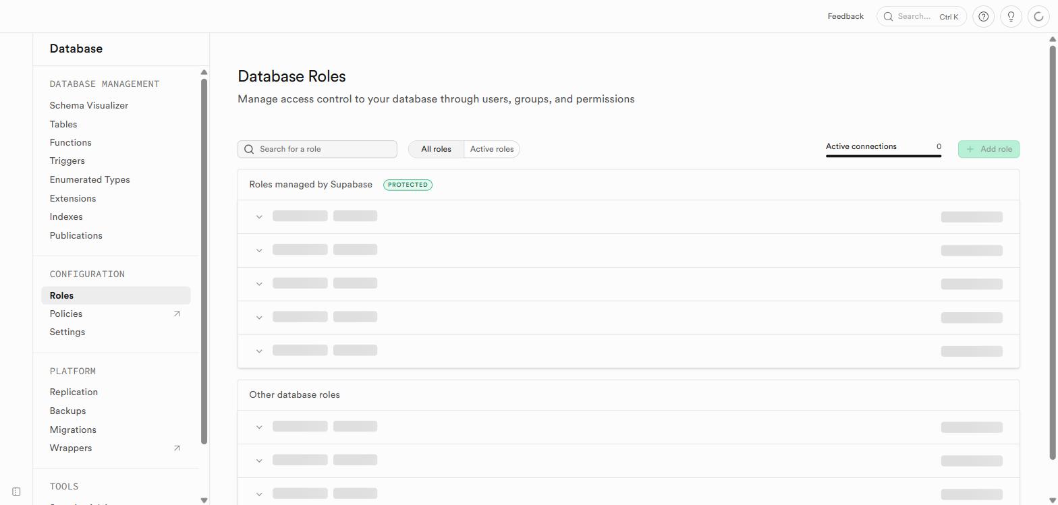Click the Database Roles heading

(291, 76)
